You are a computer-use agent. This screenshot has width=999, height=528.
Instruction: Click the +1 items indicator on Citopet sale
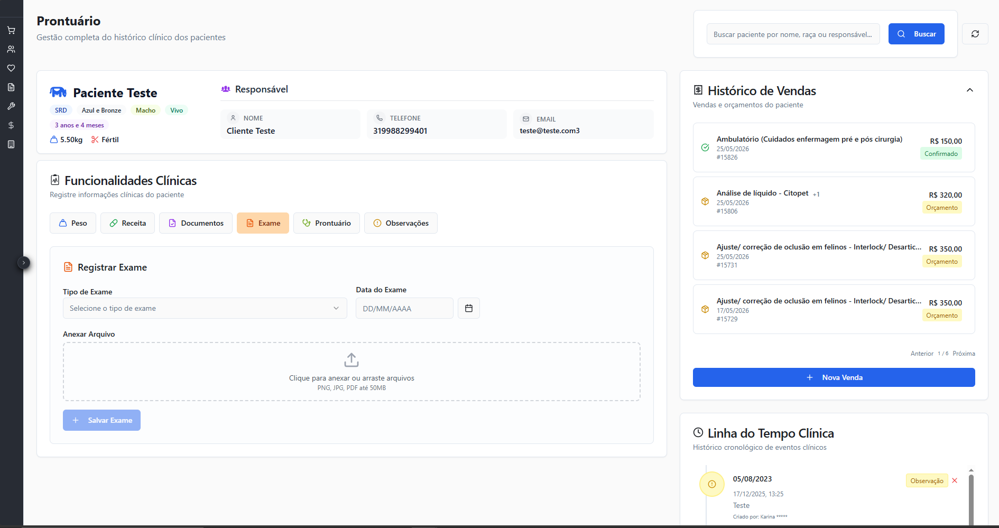[816, 194]
